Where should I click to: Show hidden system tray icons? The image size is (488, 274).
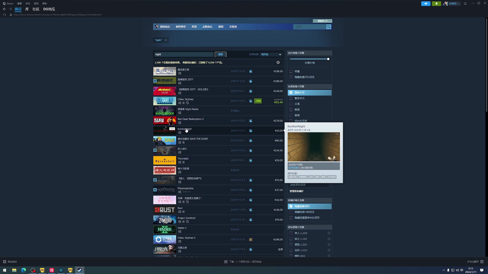click(444, 270)
